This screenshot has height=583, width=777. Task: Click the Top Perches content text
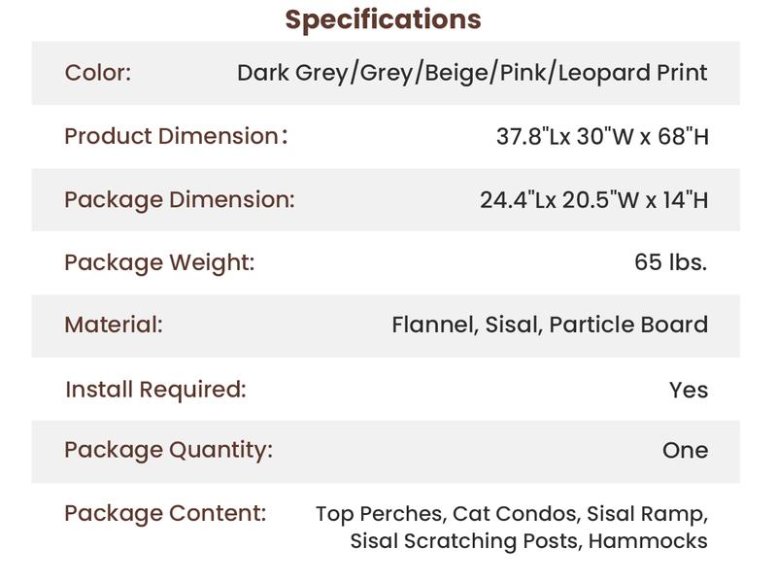(380, 514)
